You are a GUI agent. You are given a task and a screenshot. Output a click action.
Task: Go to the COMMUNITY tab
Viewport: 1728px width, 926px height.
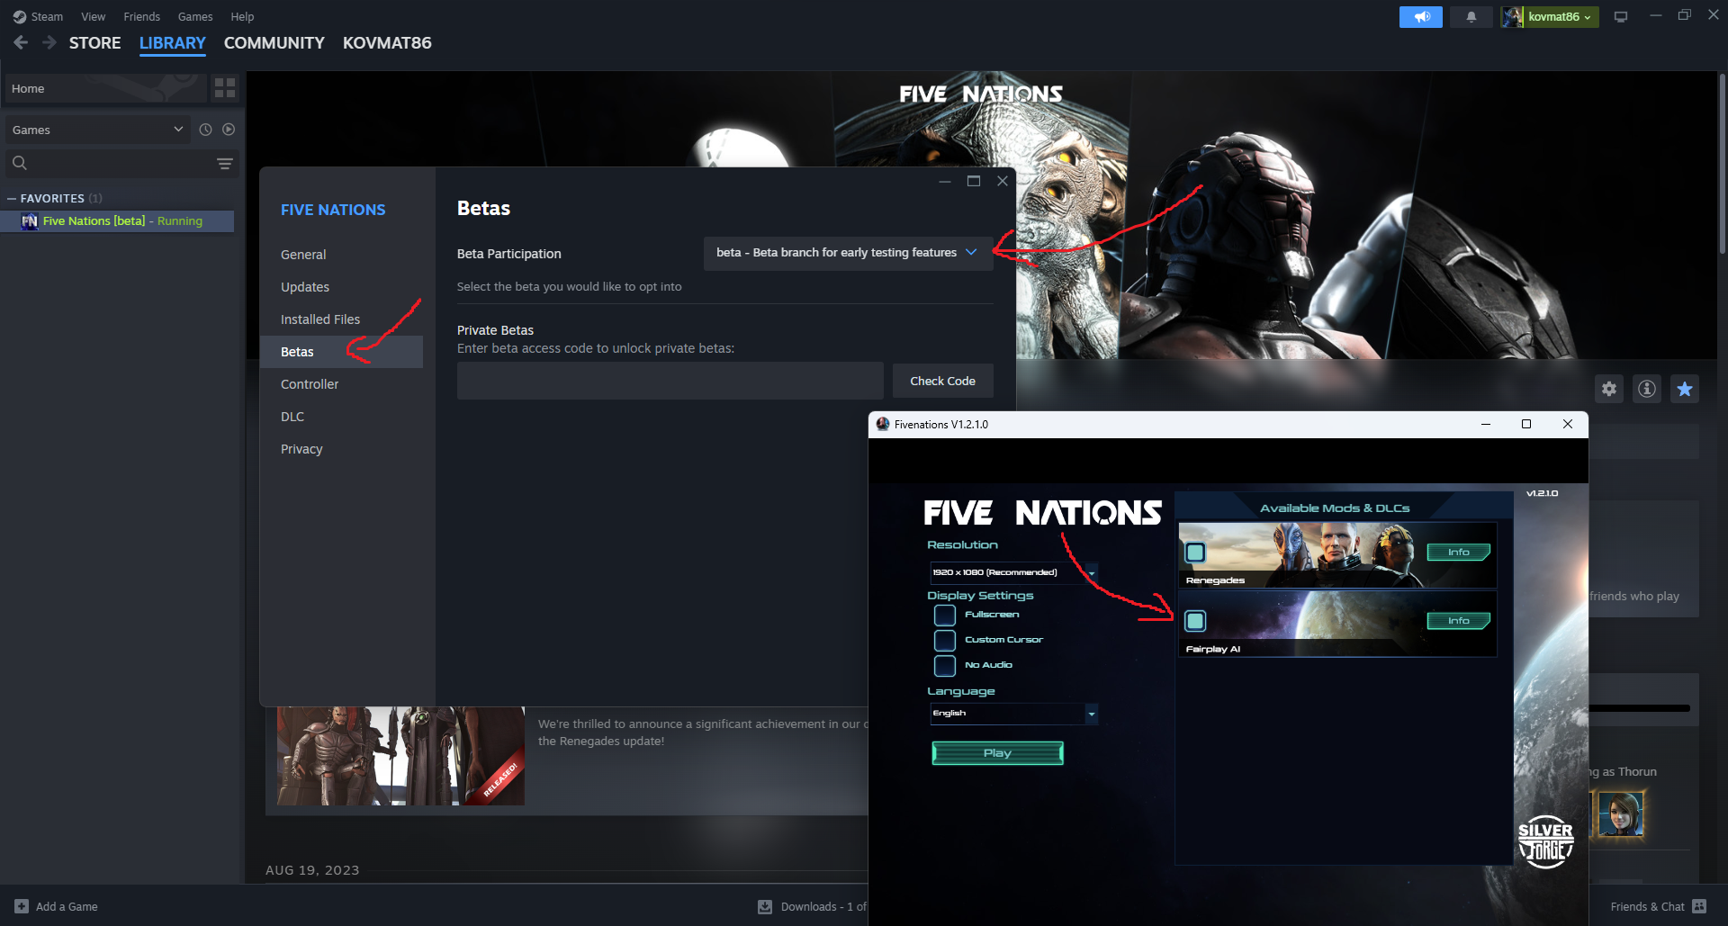[274, 43]
